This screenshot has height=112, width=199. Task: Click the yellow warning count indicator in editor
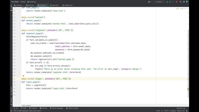pyautogui.click(x=178, y=9)
